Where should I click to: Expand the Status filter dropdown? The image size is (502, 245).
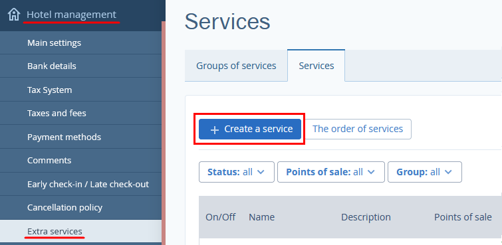[237, 172]
